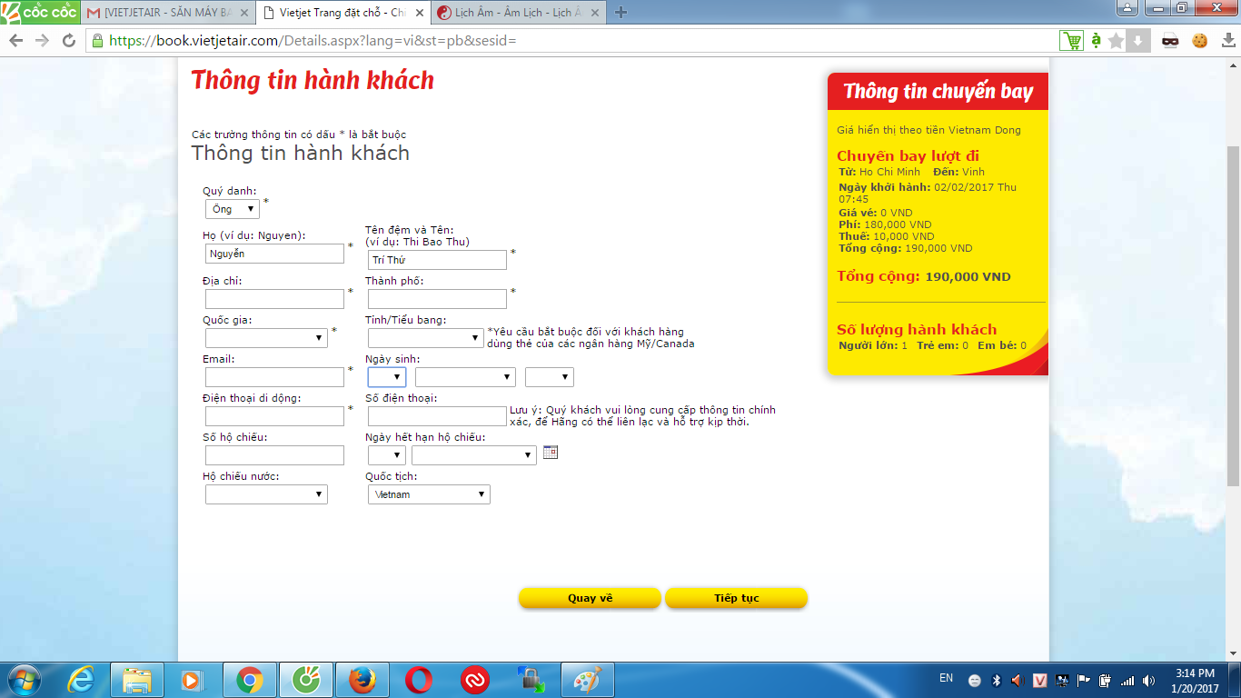
Task: Open the passport expiry day dropdown
Action: pyautogui.click(x=387, y=455)
